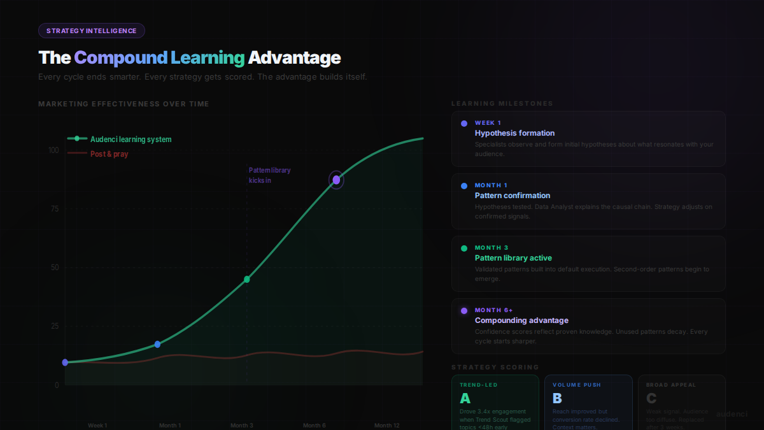Click the Month 3 milestone green dot icon

click(464, 248)
